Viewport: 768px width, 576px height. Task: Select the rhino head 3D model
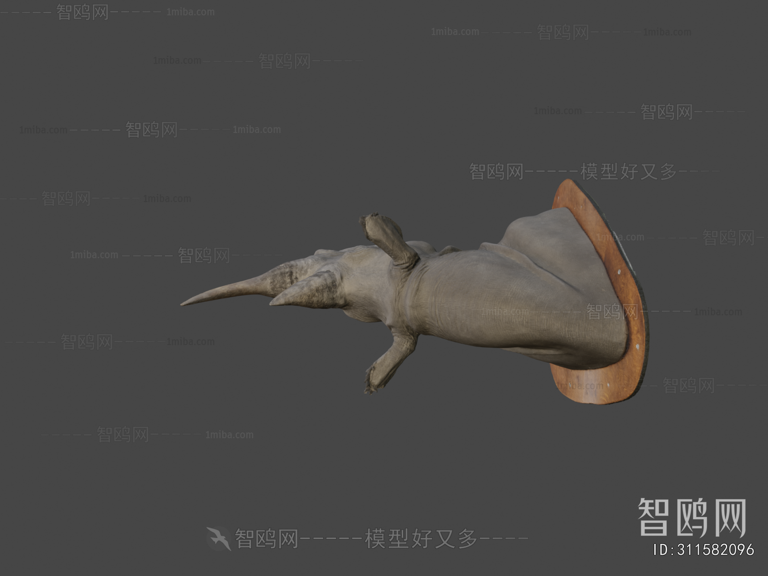coord(456,298)
